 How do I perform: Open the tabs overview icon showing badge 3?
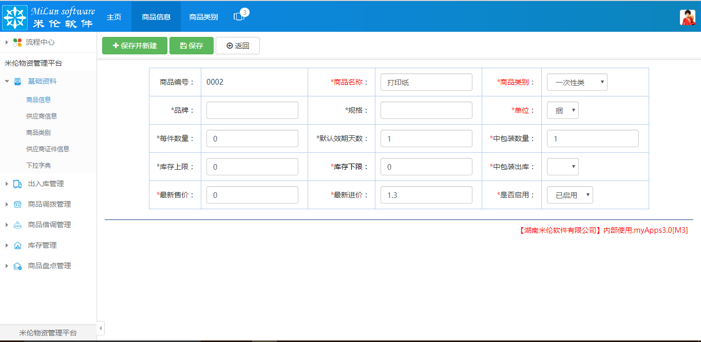(238, 16)
